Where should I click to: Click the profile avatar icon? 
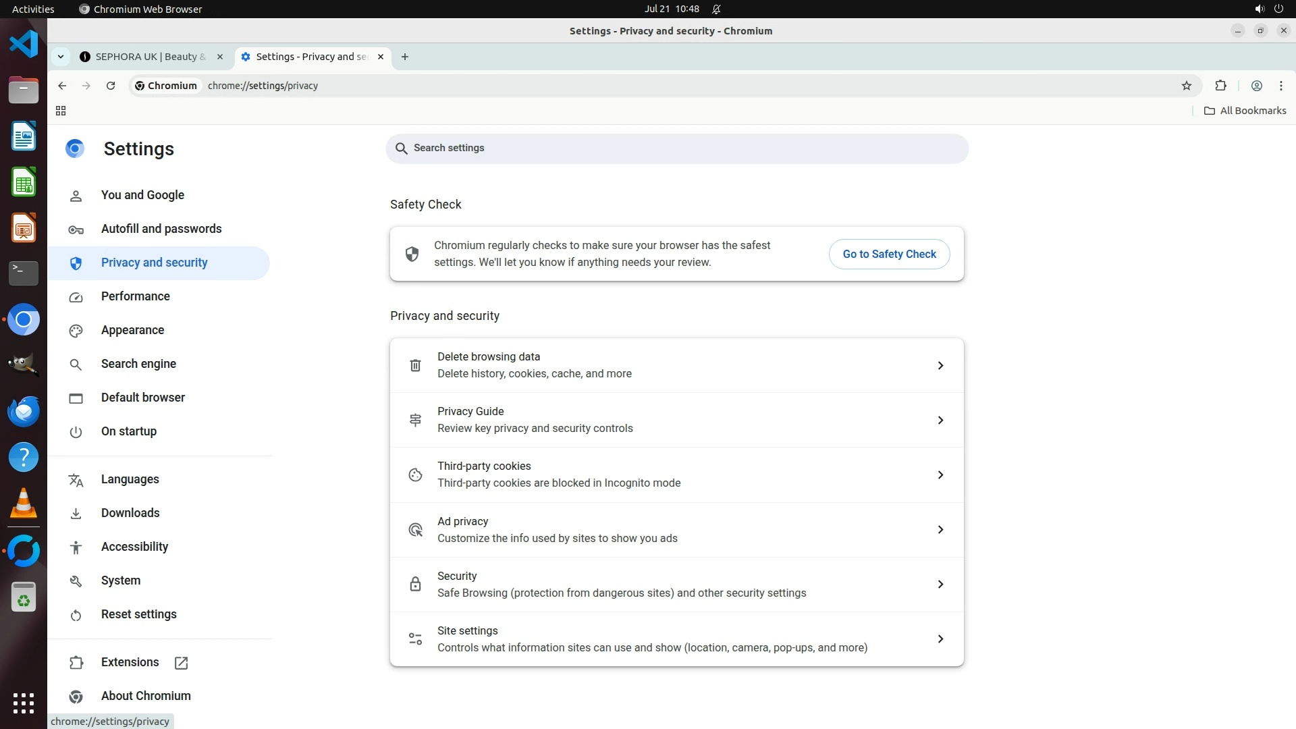[1256, 86]
